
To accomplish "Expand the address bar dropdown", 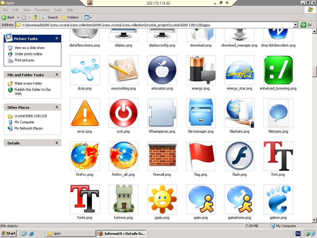I will [x=296, y=25].
